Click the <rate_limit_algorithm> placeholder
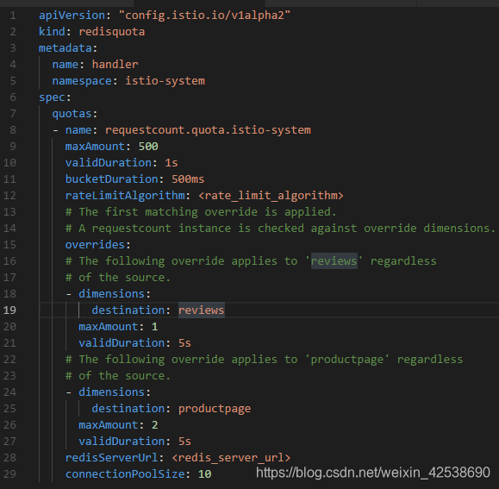The width and height of the screenshot is (499, 489). [271, 196]
